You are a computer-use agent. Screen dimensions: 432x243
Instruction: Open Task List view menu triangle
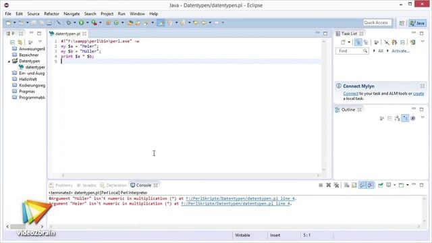(423, 42)
